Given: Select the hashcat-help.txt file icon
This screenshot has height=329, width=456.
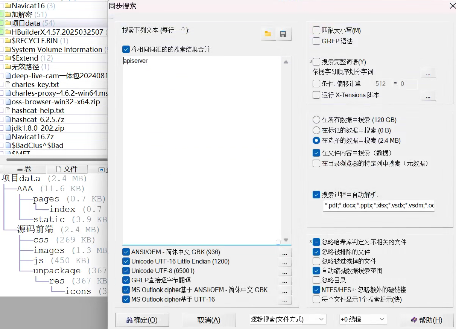Looking at the screenshot, I should click(x=8, y=111).
